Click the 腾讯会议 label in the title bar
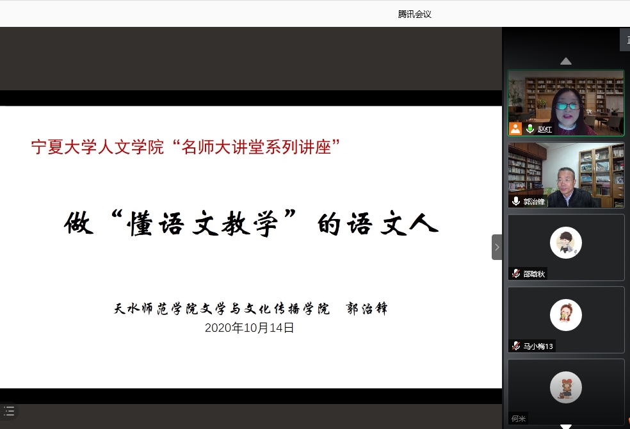Viewport: 630px width, 429px height. point(414,13)
